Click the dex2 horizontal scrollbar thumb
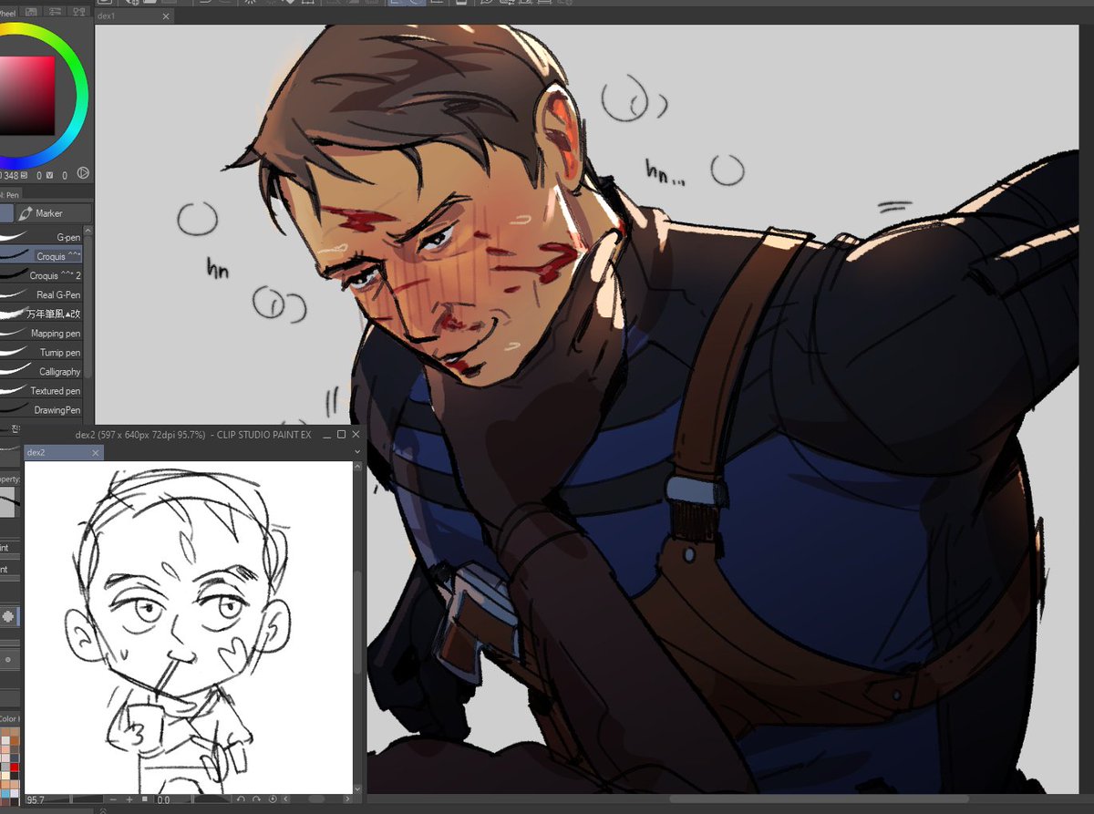The height and width of the screenshot is (814, 1094). click(x=316, y=799)
